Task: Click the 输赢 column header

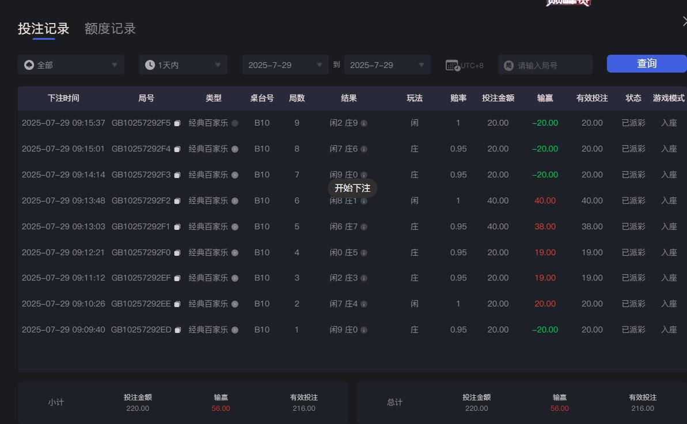Action: point(545,98)
